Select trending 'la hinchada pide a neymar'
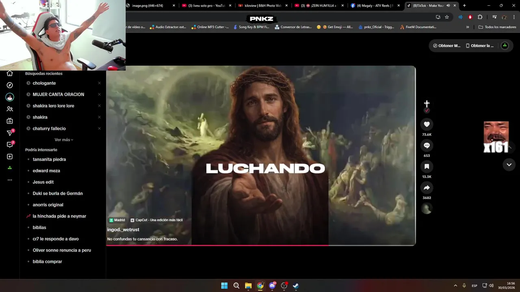The height and width of the screenshot is (292, 520). [59, 216]
